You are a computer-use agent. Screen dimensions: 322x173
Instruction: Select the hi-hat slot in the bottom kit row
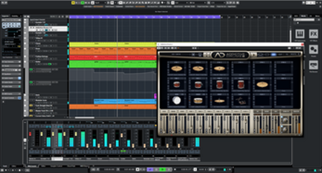click(x=220, y=100)
